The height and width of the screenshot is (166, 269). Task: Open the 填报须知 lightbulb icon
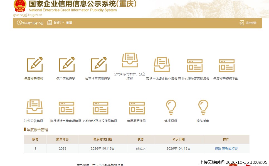click(171, 107)
